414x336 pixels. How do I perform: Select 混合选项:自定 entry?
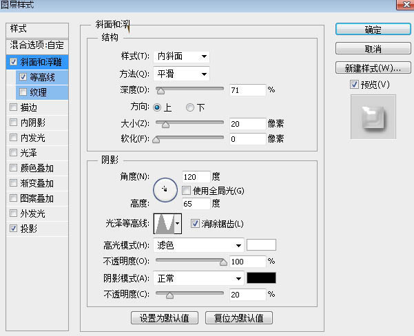(x=37, y=45)
